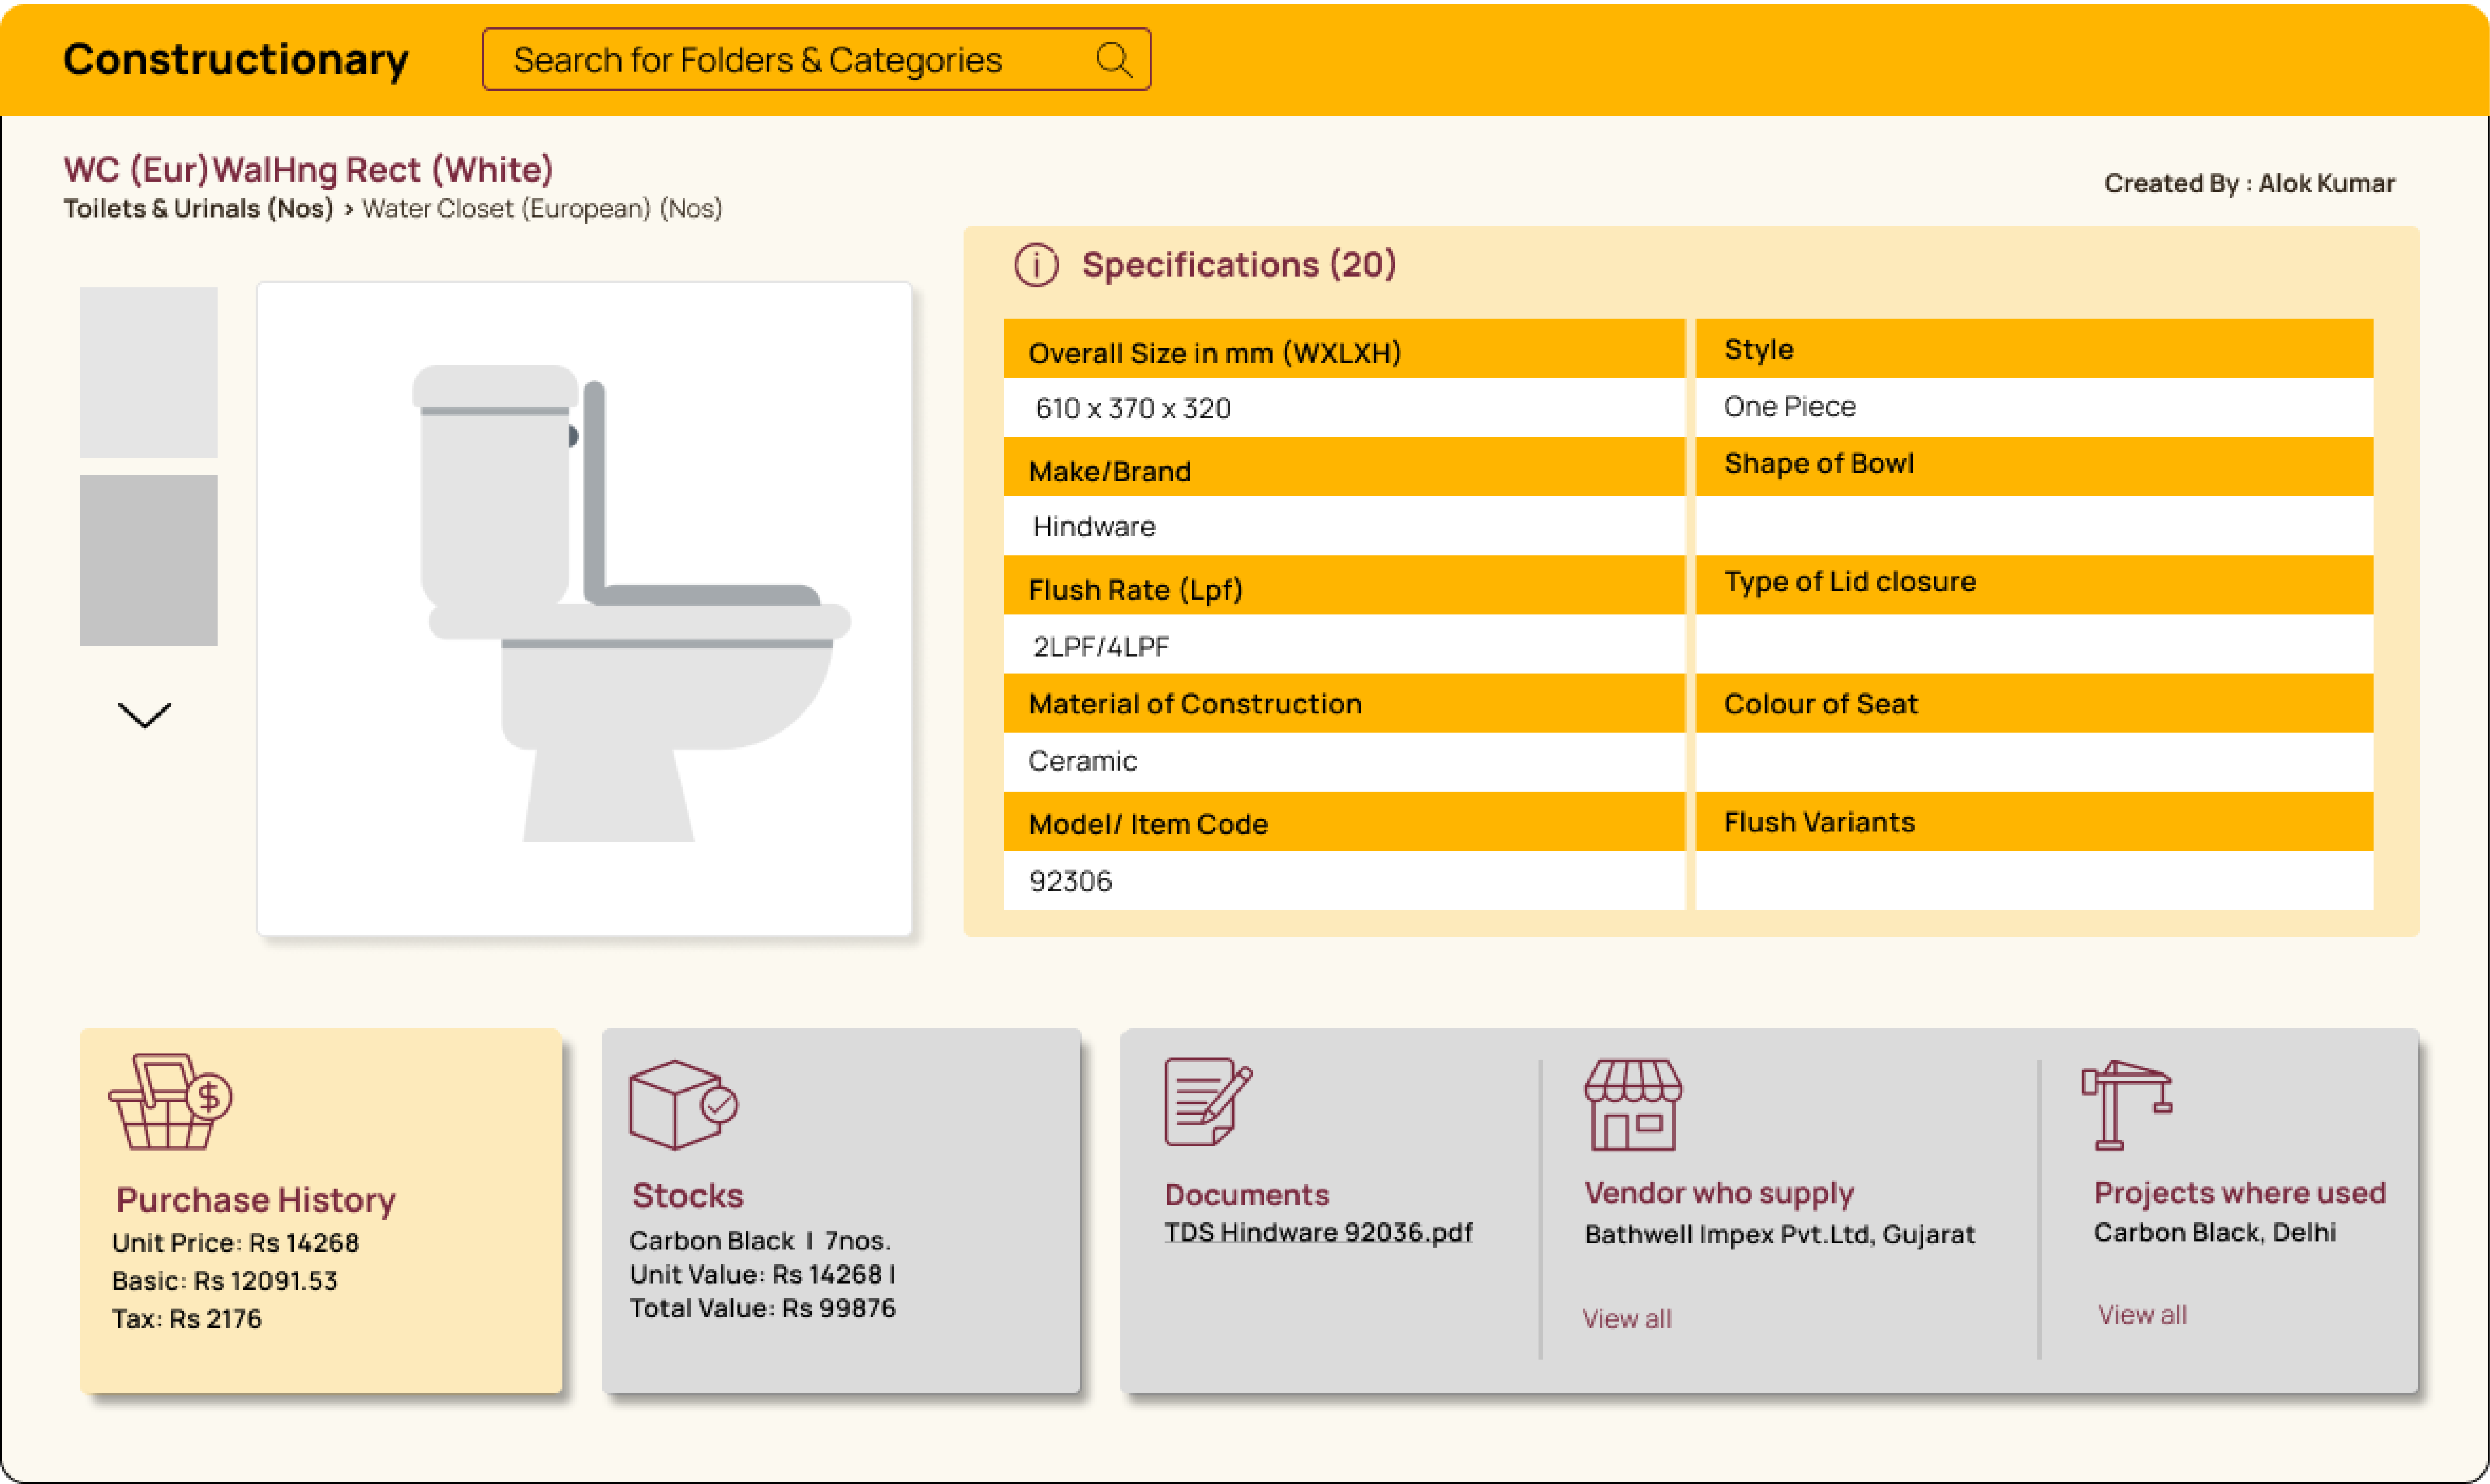This screenshot has width=2490, height=1484.
Task: Open Water Closet (European) breadcrumb
Action: click(542, 209)
